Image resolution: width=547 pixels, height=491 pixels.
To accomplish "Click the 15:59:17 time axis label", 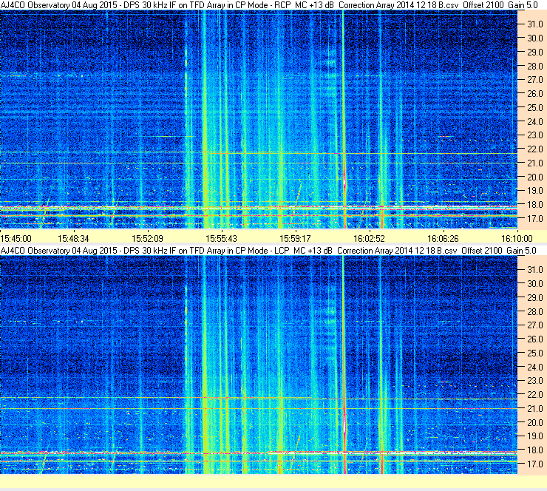I will click(295, 239).
